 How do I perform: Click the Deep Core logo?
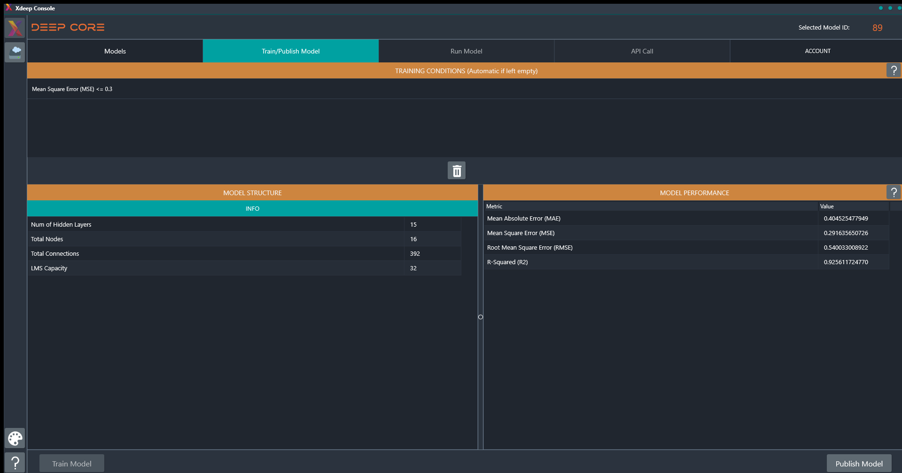tap(68, 27)
